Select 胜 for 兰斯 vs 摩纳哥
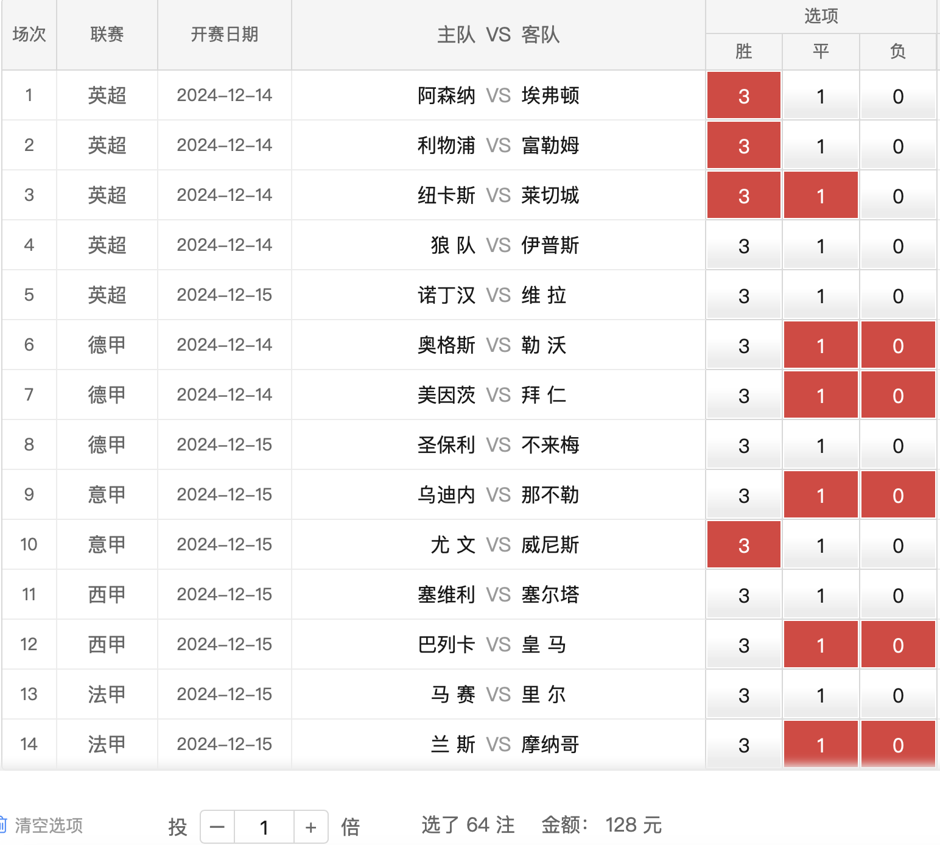Screen dimensions: 940x845 pos(743,744)
